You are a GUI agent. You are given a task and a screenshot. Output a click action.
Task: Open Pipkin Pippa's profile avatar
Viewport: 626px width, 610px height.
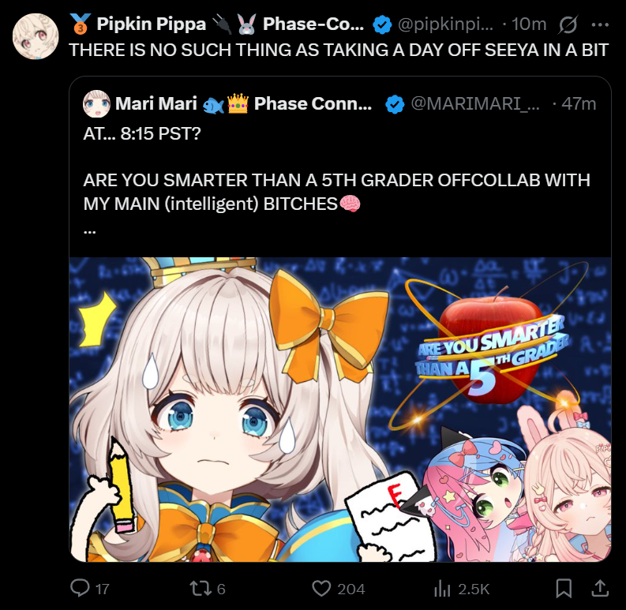pyautogui.click(x=36, y=36)
